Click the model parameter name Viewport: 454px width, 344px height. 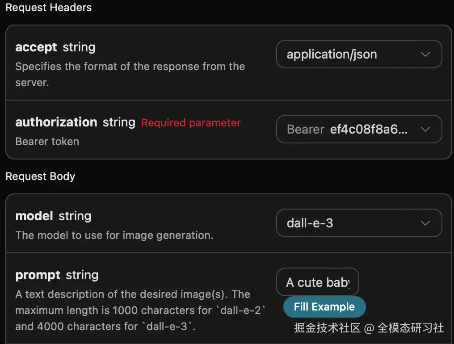34,216
